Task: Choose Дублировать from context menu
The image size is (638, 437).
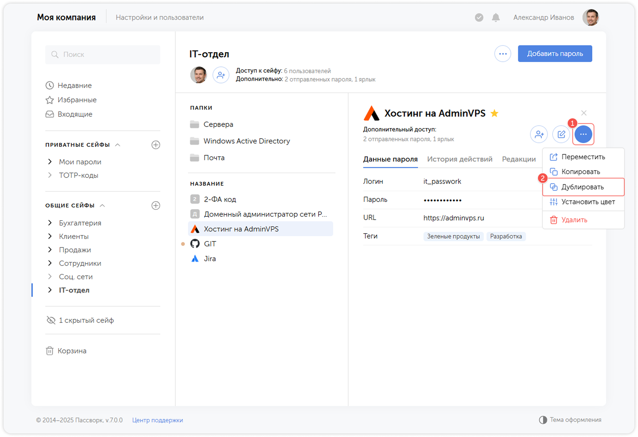Action: click(x=583, y=187)
